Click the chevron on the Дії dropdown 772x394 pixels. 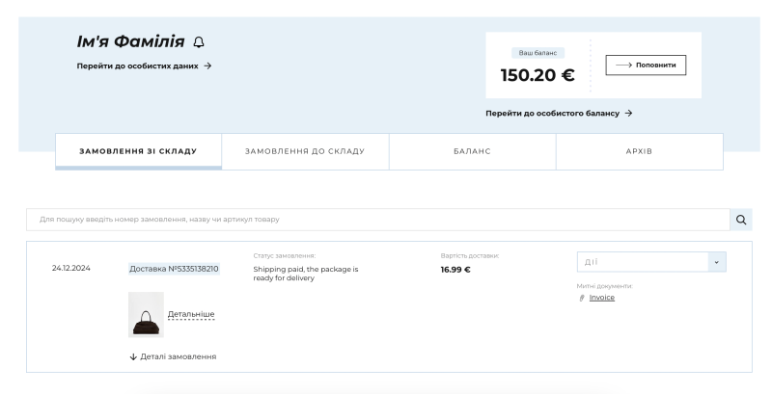coord(715,262)
